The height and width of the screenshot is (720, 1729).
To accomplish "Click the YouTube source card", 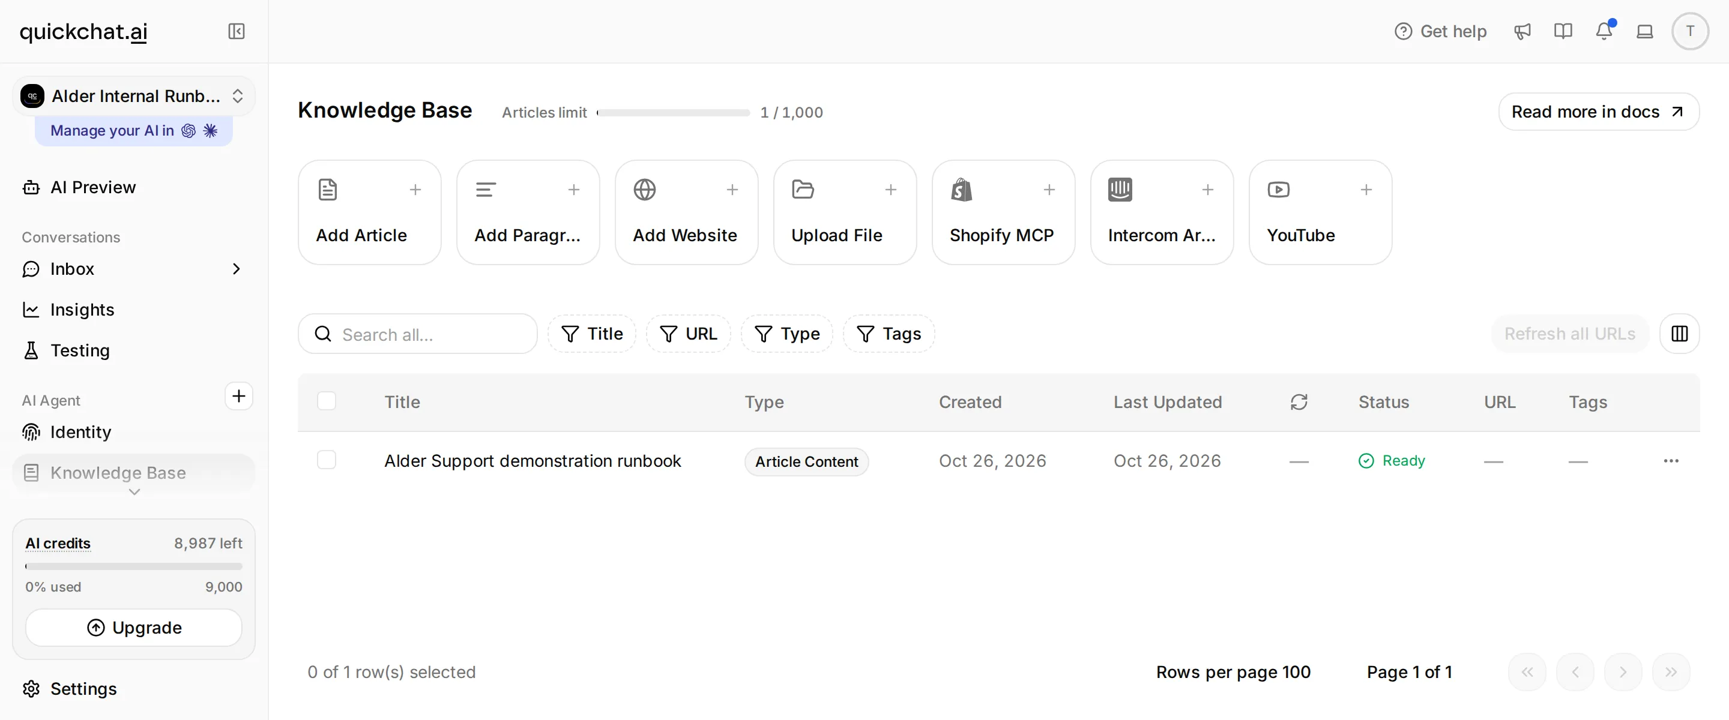I will click(1320, 212).
